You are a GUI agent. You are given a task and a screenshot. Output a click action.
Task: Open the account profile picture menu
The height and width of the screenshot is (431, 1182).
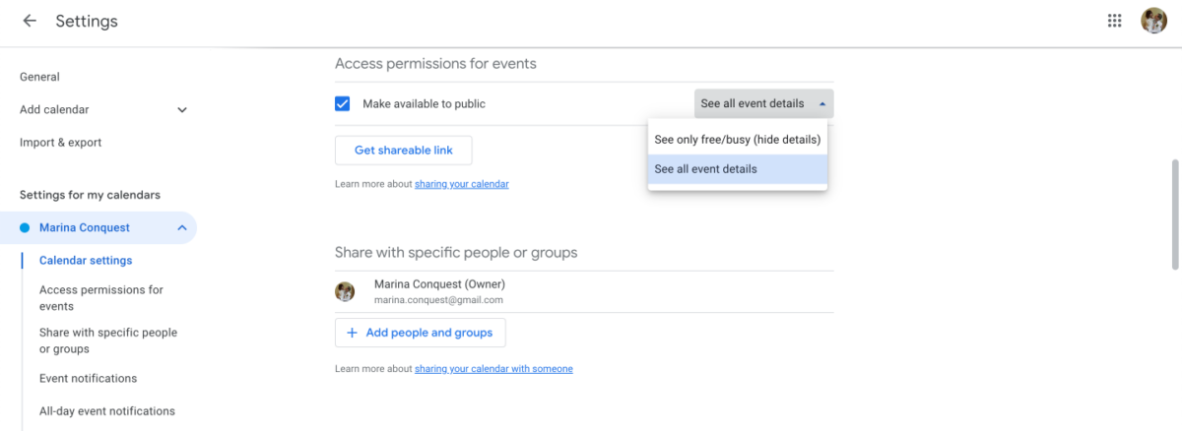(1153, 21)
